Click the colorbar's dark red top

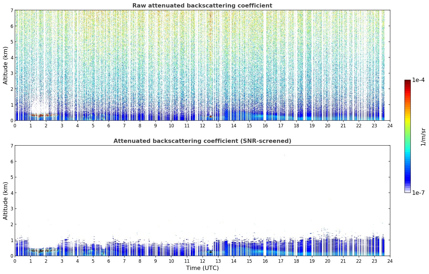[407, 82]
